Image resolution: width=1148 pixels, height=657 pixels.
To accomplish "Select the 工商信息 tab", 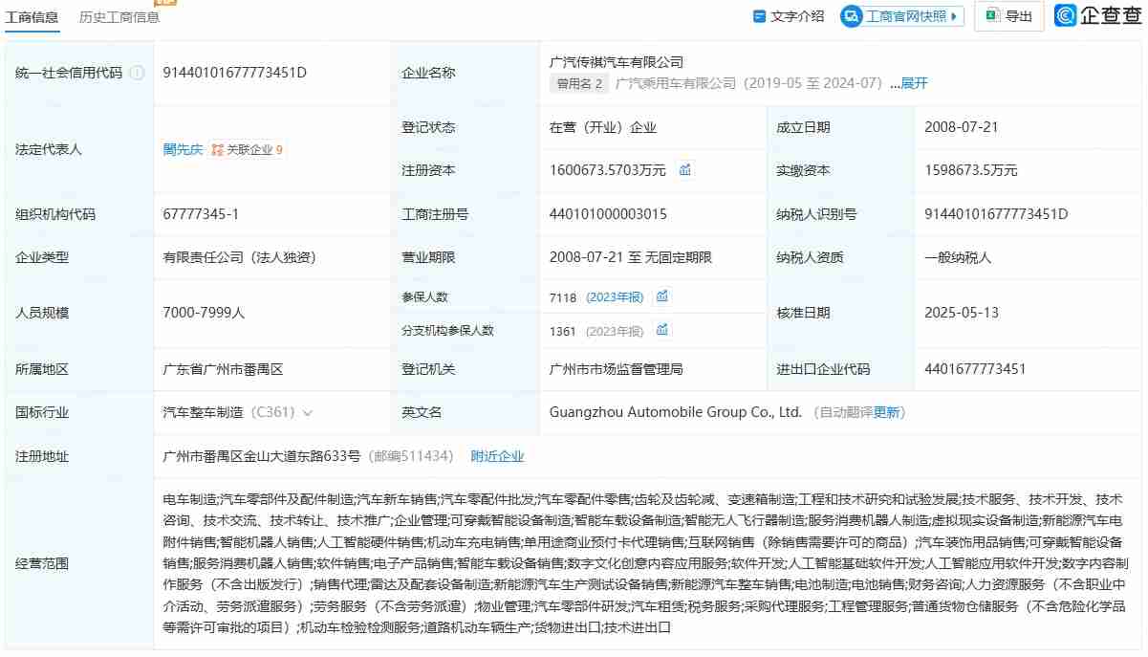I will [33, 15].
